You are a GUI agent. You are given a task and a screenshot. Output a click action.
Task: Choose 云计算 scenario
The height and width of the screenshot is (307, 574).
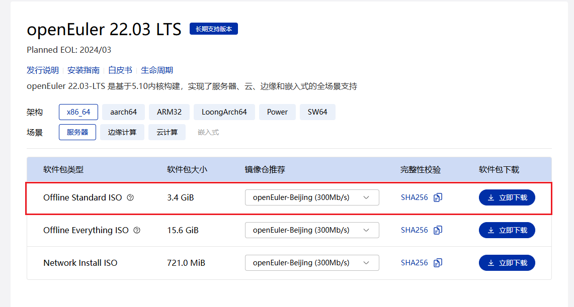167,132
